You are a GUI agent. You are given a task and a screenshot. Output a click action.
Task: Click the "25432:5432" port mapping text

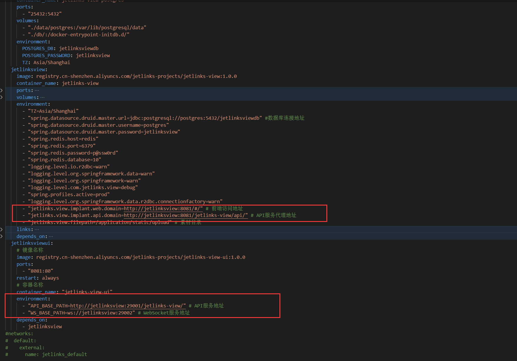tap(45, 14)
